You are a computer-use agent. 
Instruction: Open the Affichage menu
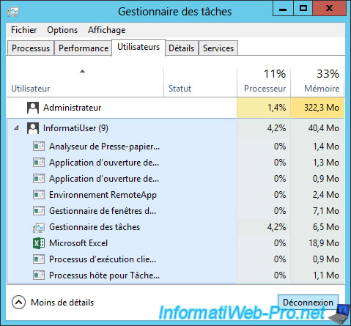coord(107,30)
